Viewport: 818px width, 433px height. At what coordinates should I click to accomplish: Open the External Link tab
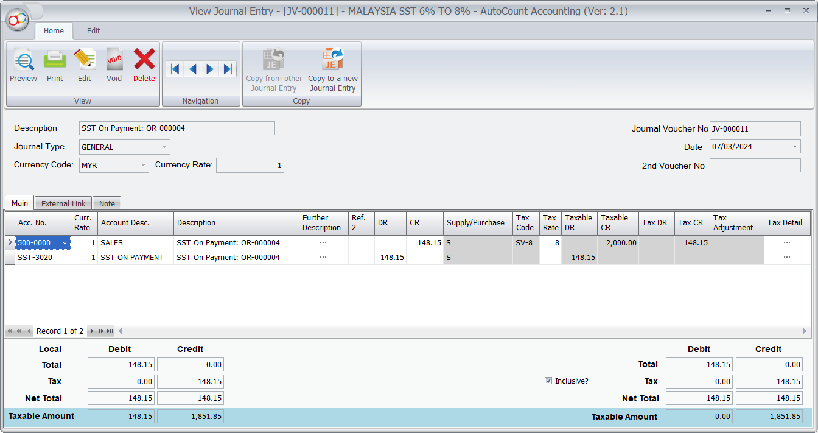point(63,204)
